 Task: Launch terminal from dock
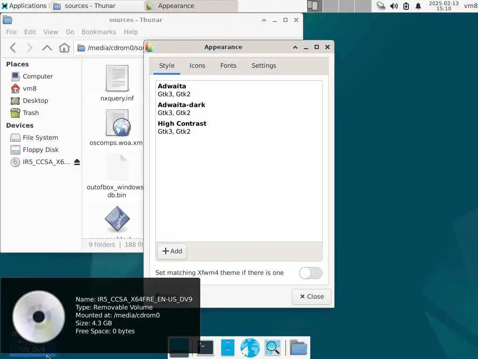tap(205, 348)
